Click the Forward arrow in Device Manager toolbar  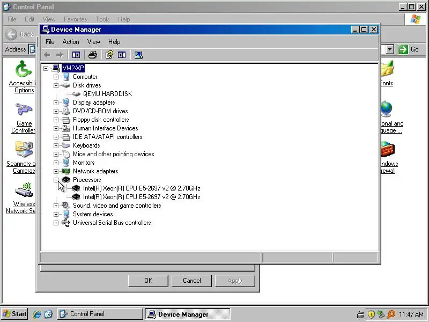pyautogui.click(x=60, y=55)
